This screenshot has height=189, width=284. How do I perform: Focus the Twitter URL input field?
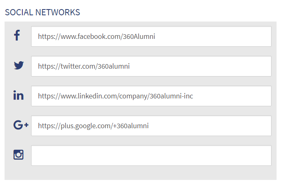tap(151, 66)
